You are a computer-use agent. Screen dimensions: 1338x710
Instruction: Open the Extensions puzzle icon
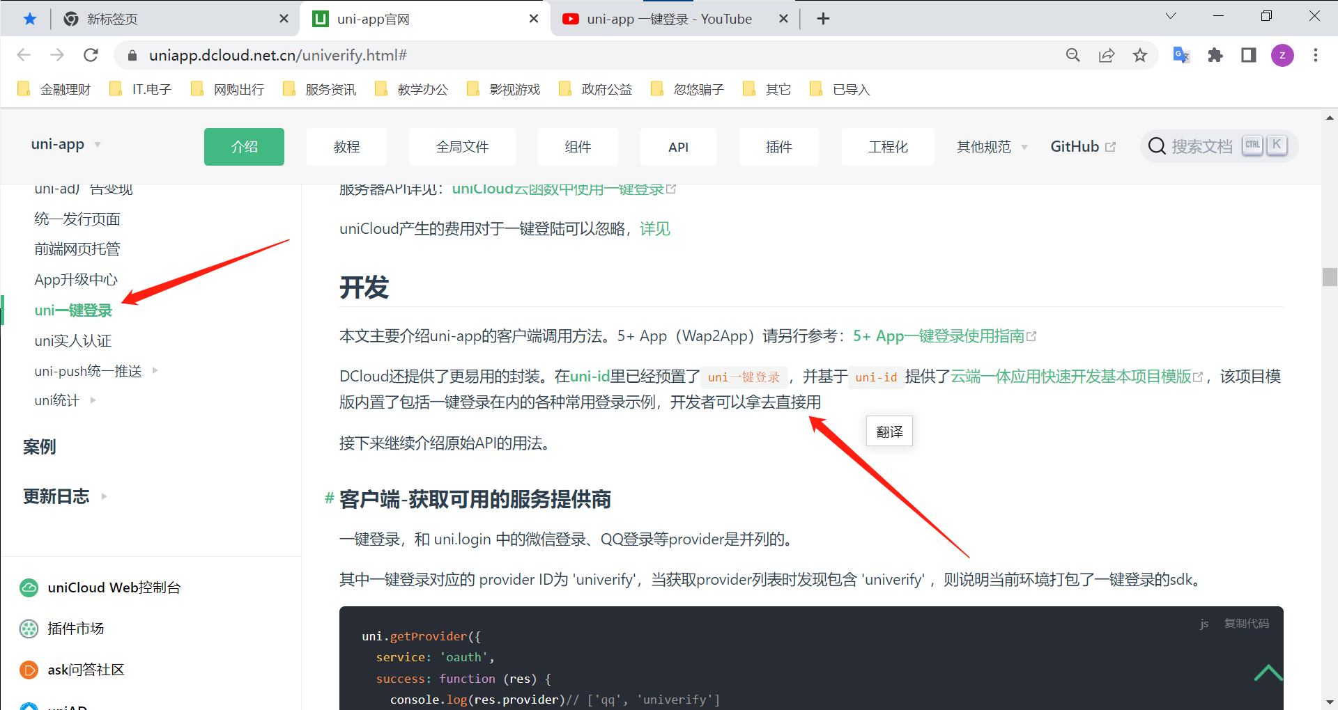pyautogui.click(x=1215, y=55)
